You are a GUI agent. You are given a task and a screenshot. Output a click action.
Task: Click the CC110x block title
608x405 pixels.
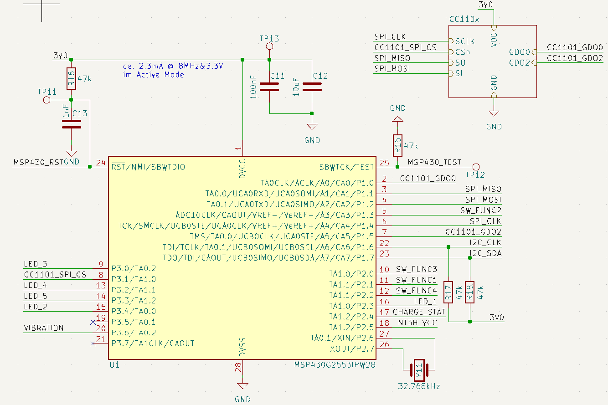(x=464, y=20)
